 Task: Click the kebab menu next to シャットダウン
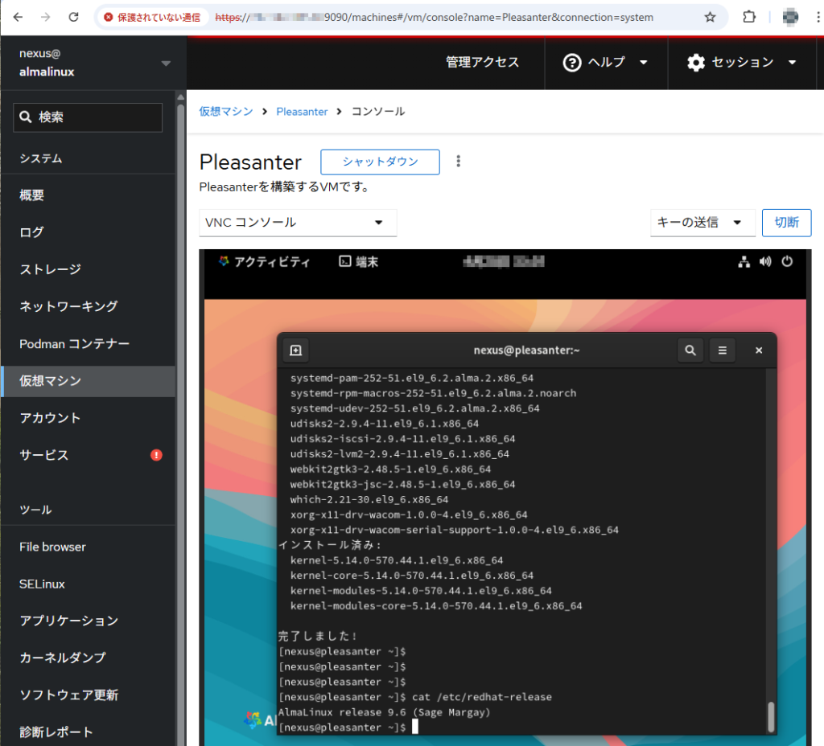pyautogui.click(x=459, y=162)
